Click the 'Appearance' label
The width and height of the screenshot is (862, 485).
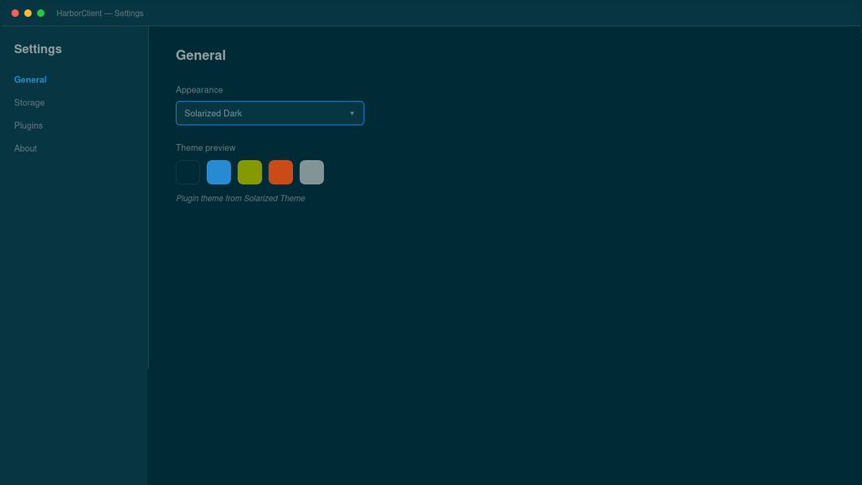[199, 89]
